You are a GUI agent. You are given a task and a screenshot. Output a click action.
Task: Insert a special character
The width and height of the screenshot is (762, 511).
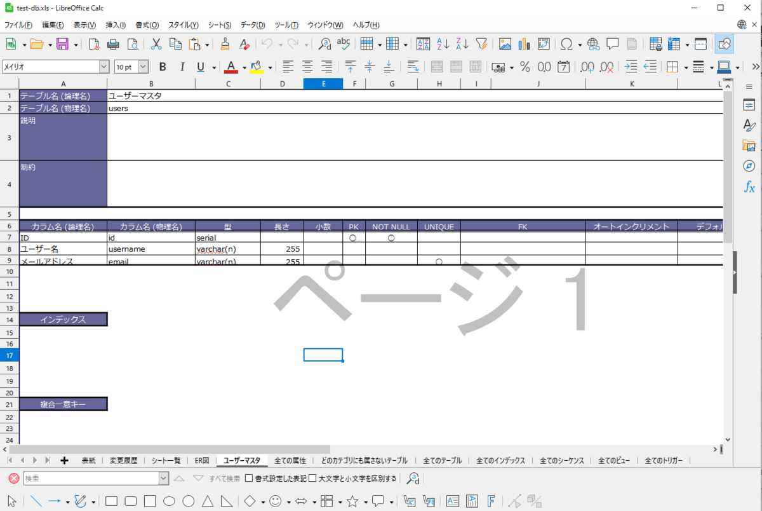(x=566, y=44)
